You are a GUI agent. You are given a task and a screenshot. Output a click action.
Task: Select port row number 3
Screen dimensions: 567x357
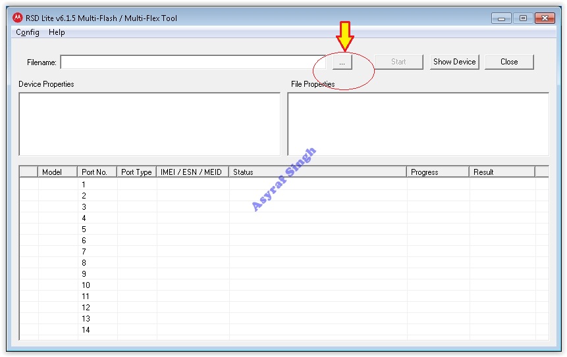(284, 207)
